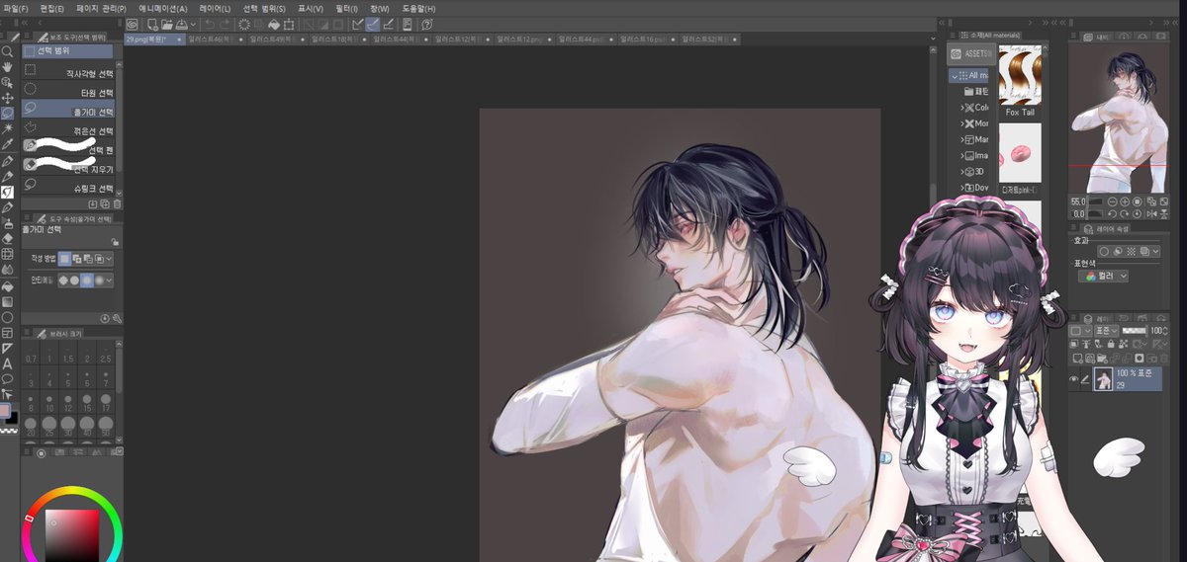Switch to 29.png document tab
Screen dimensions: 1187x562
click(x=155, y=39)
